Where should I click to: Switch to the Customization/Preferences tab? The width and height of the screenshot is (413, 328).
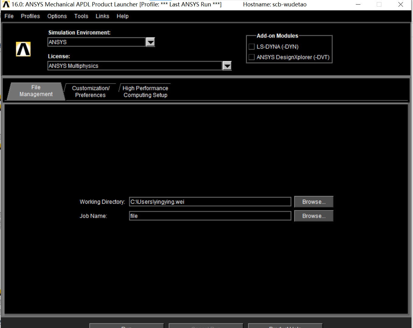[x=90, y=91]
